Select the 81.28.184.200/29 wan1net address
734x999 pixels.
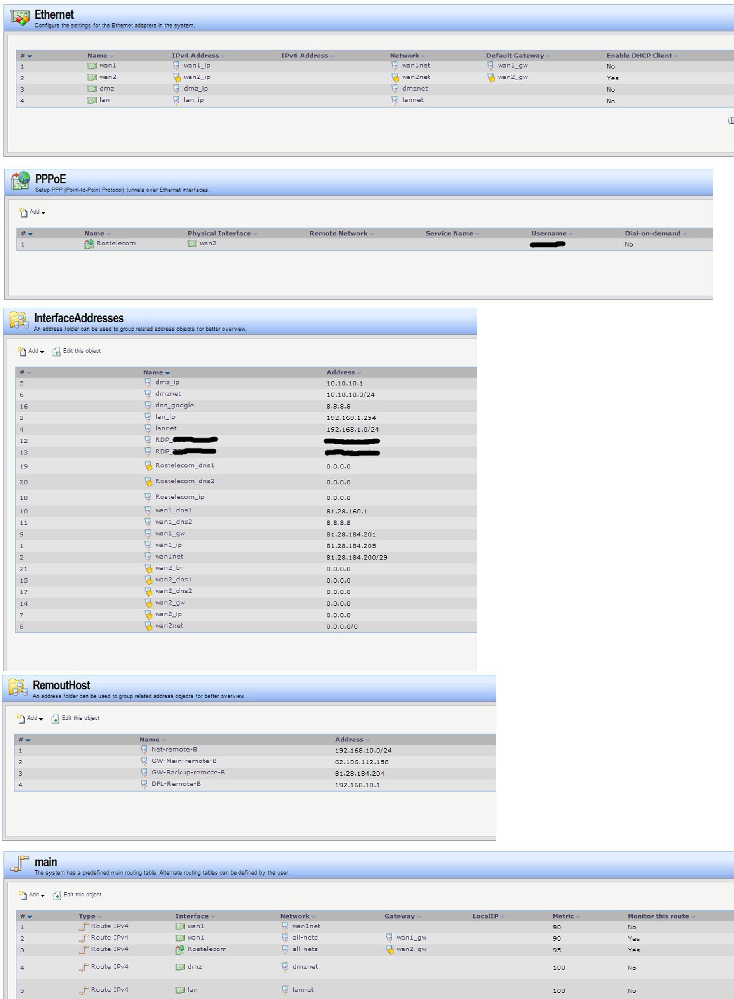tap(357, 558)
